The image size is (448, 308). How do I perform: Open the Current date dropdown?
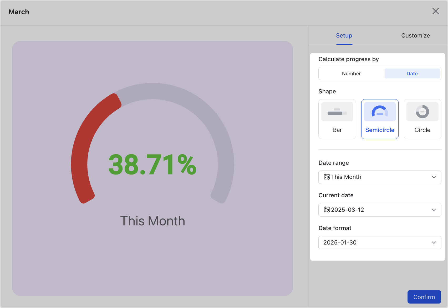coord(379,210)
